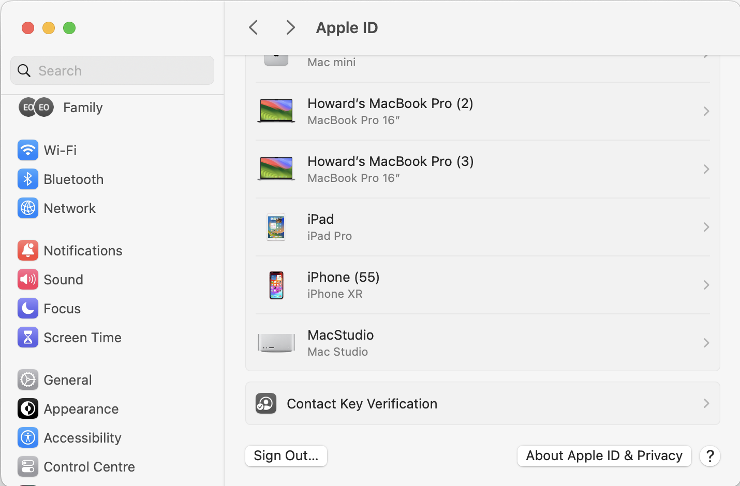Click inside the Search field

tap(112, 70)
